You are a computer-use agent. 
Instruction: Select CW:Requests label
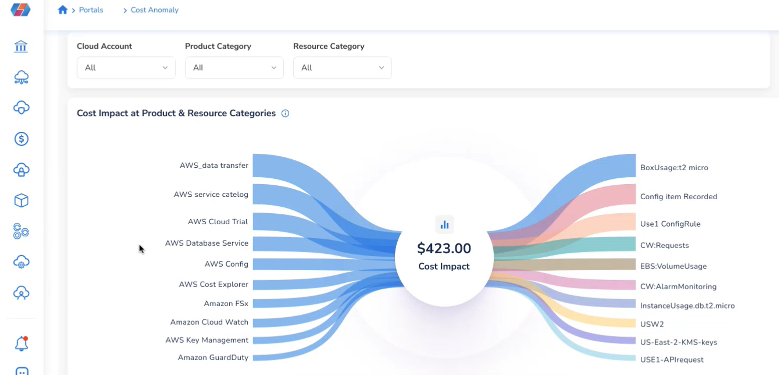pyautogui.click(x=665, y=245)
